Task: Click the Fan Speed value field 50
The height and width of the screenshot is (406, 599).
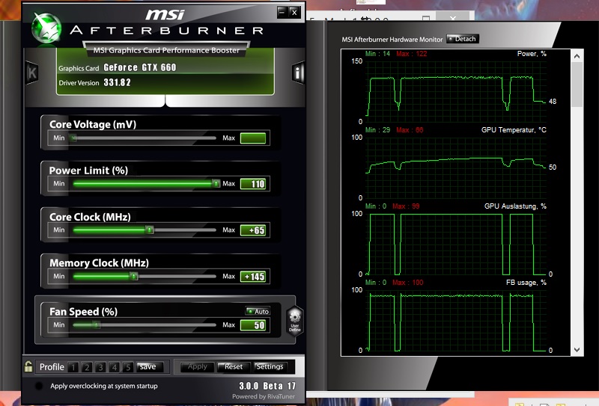Action: pos(253,325)
